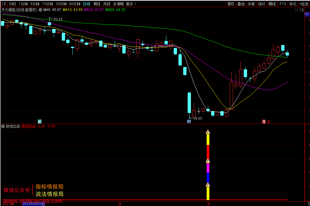
Task: Open the 解 marker on the chart
Action: click(40, 121)
